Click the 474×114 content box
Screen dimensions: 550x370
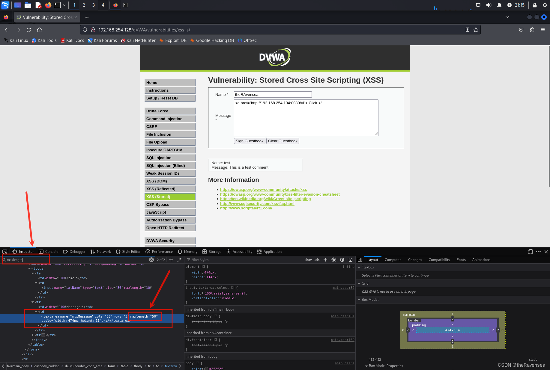[x=453, y=330]
